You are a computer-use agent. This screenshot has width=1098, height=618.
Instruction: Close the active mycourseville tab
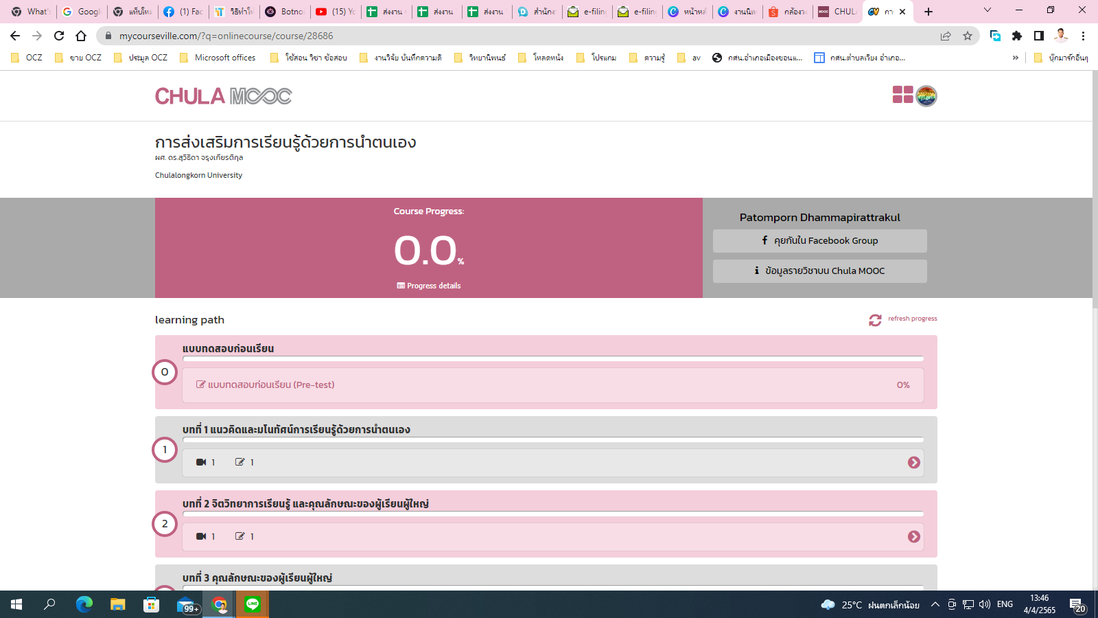[x=902, y=12]
